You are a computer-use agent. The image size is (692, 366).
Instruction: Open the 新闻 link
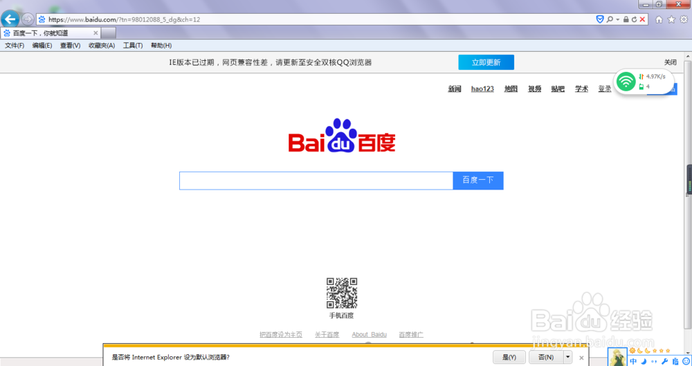point(455,89)
